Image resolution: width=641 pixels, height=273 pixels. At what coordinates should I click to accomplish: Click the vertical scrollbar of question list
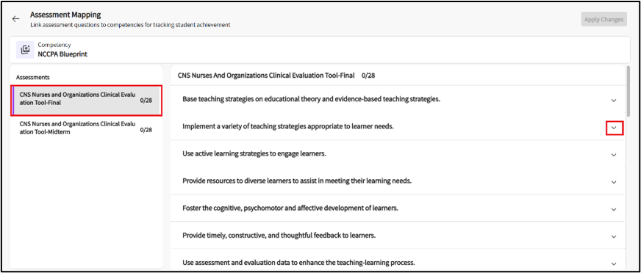(628, 90)
